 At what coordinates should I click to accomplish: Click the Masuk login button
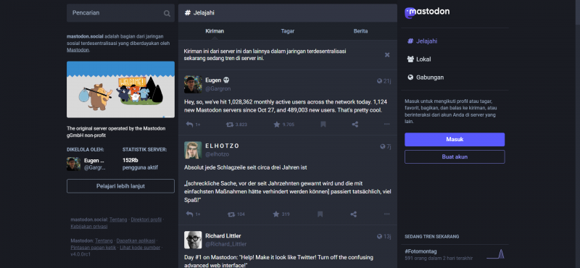tap(455, 139)
